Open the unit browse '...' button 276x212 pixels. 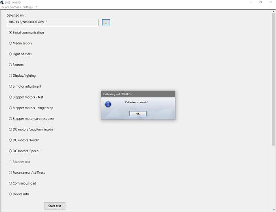pos(106,22)
